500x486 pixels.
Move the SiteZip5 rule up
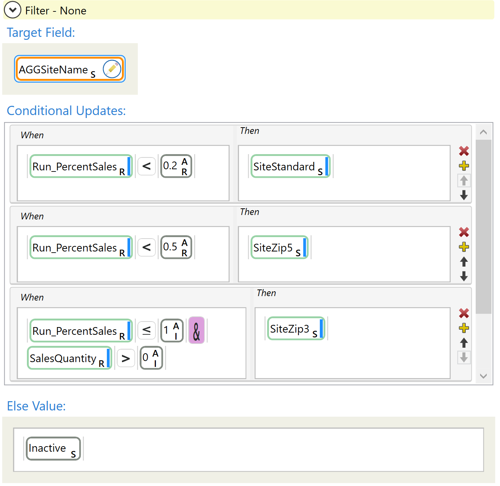(464, 262)
